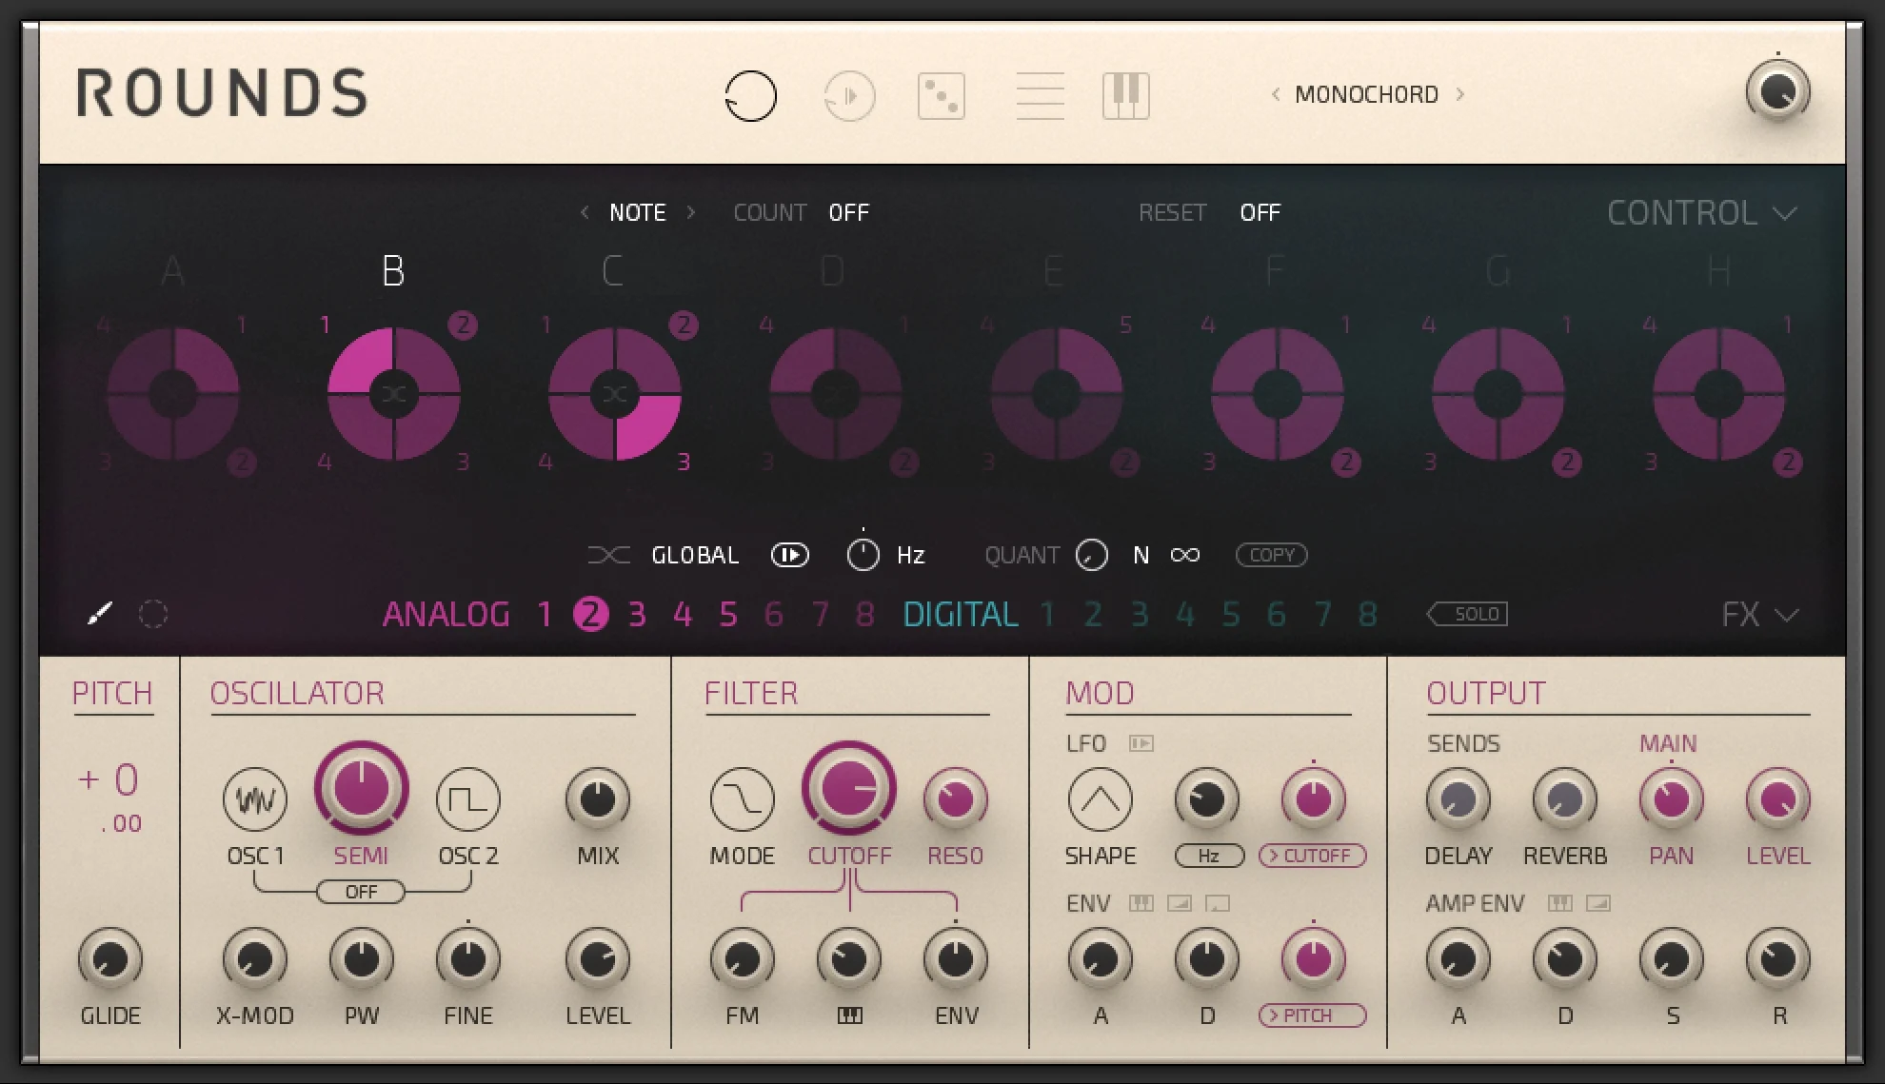Adjust the QUANT knob
Screen dimensions: 1885x1084
[x=1092, y=555]
